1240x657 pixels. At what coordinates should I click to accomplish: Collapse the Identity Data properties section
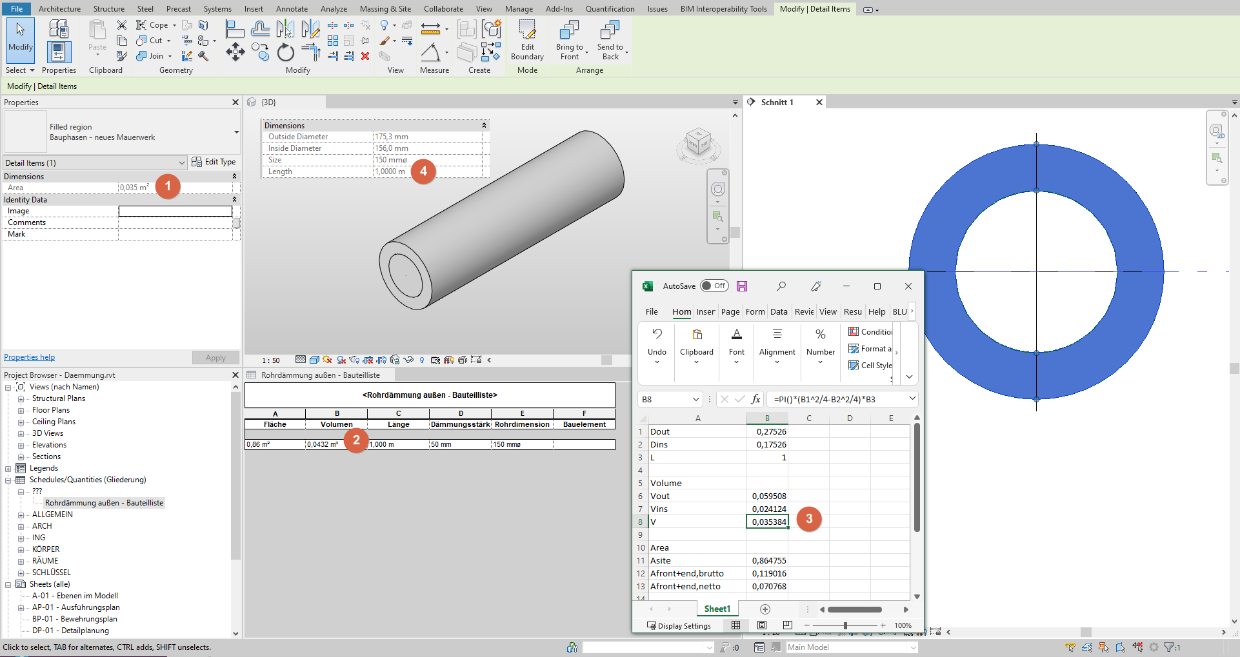(234, 200)
